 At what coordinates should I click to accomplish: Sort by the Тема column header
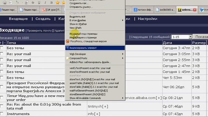pyautogui.click(x=11, y=43)
